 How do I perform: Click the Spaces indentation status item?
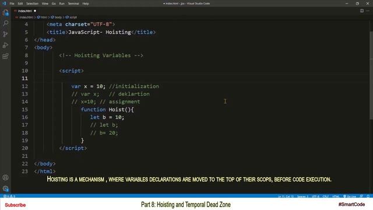pos(302,197)
